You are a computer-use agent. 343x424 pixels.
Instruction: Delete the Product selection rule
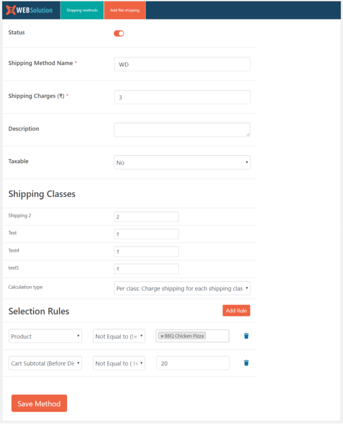[x=246, y=336]
